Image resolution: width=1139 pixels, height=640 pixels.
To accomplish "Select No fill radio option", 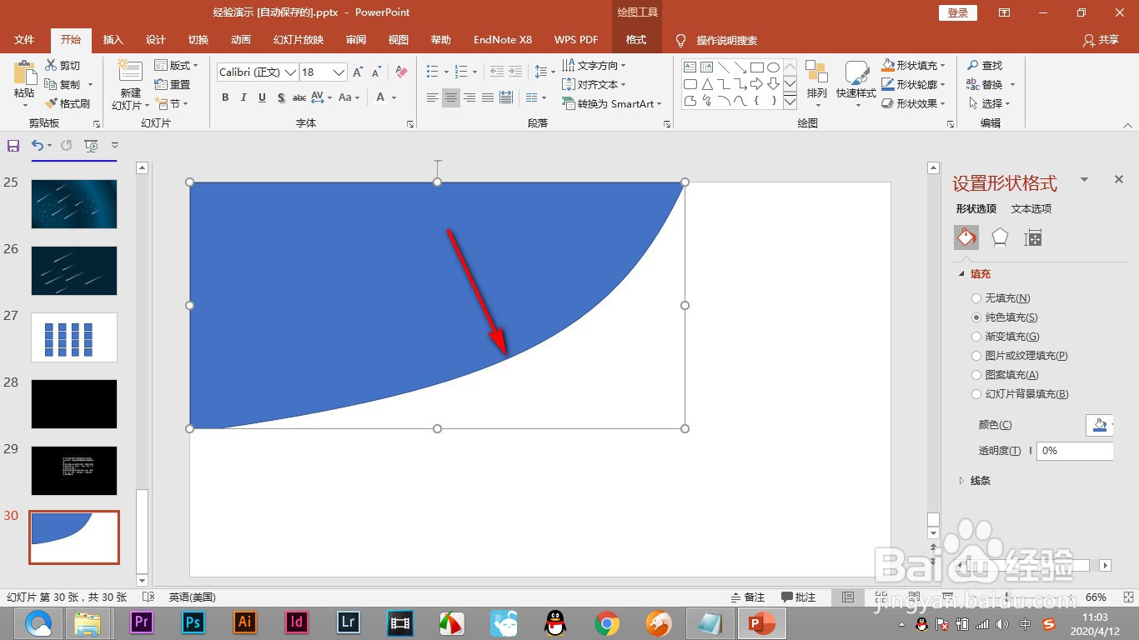I will tap(976, 298).
